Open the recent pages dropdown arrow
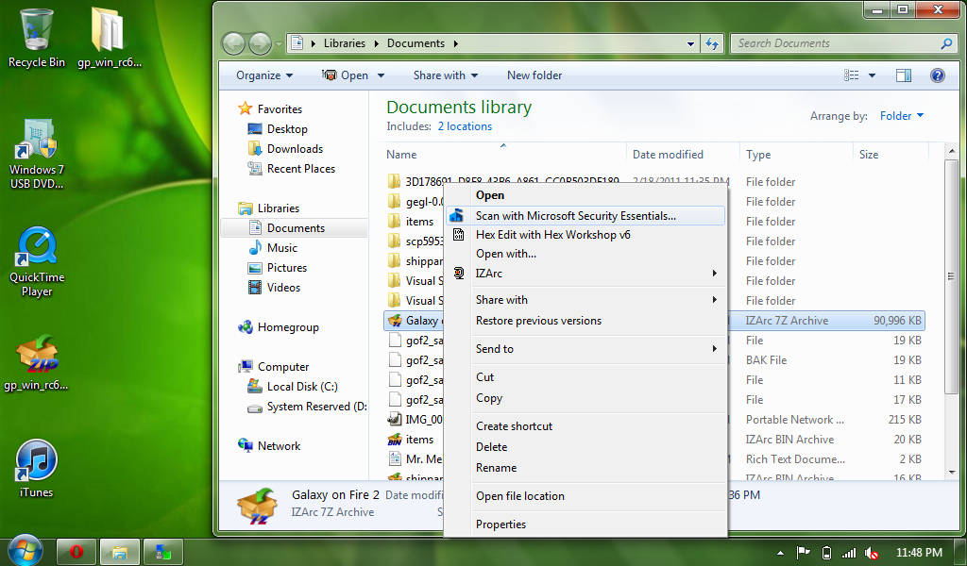The height and width of the screenshot is (566, 967). pyautogui.click(x=279, y=44)
